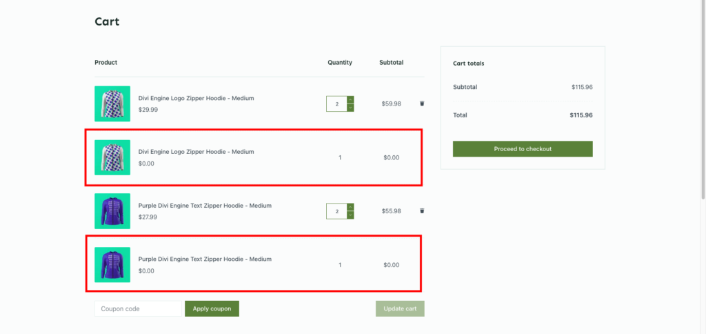The height and width of the screenshot is (334, 706).
Task: Proceed to checkout
Action: point(523,149)
